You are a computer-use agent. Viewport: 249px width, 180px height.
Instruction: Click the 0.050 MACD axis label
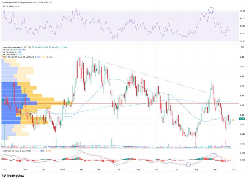[x=242, y=153]
